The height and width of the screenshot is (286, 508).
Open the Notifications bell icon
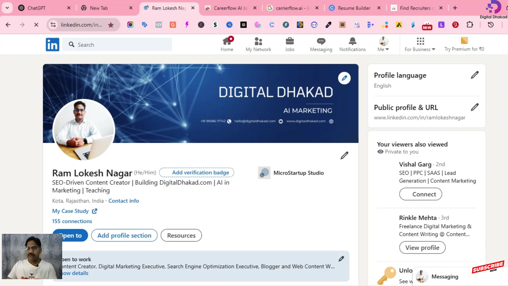pyautogui.click(x=352, y=44)
